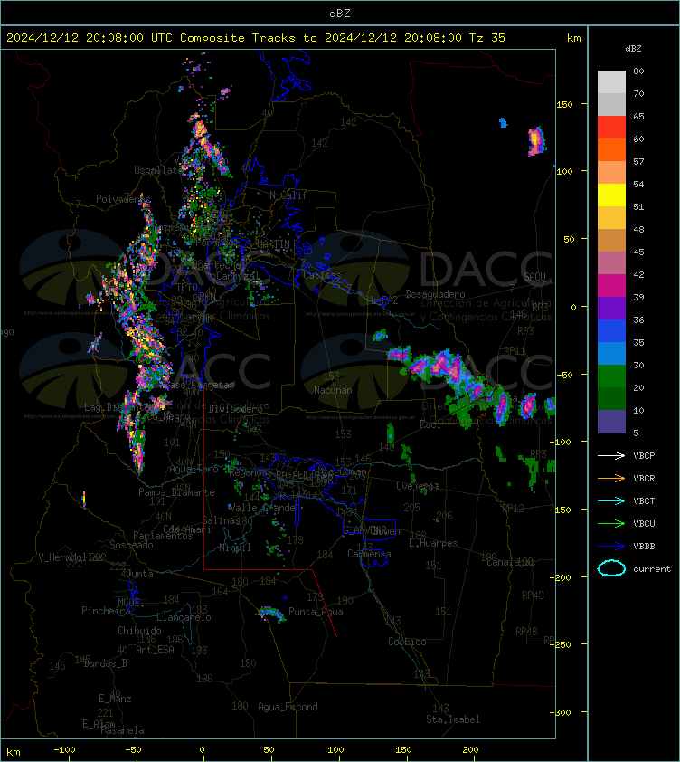680x762 pixels.
Task: Click the small blue echo left of the northeast storm cell
Action: (503, 122)
